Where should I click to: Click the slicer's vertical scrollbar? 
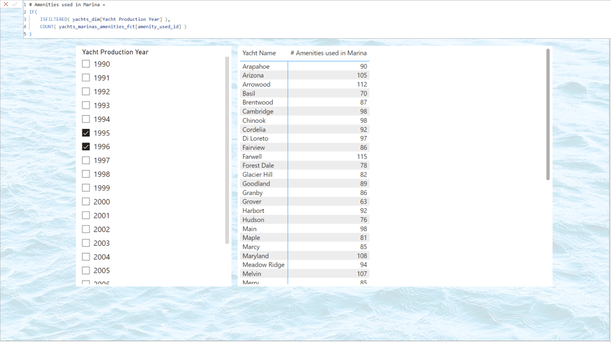click(x=227, y=149)
